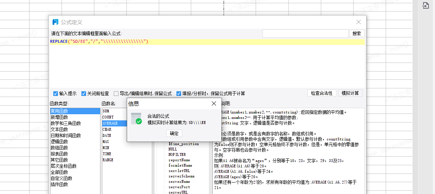Click the 模拟计算 button
435x194 pixels.
click(350, 93)
